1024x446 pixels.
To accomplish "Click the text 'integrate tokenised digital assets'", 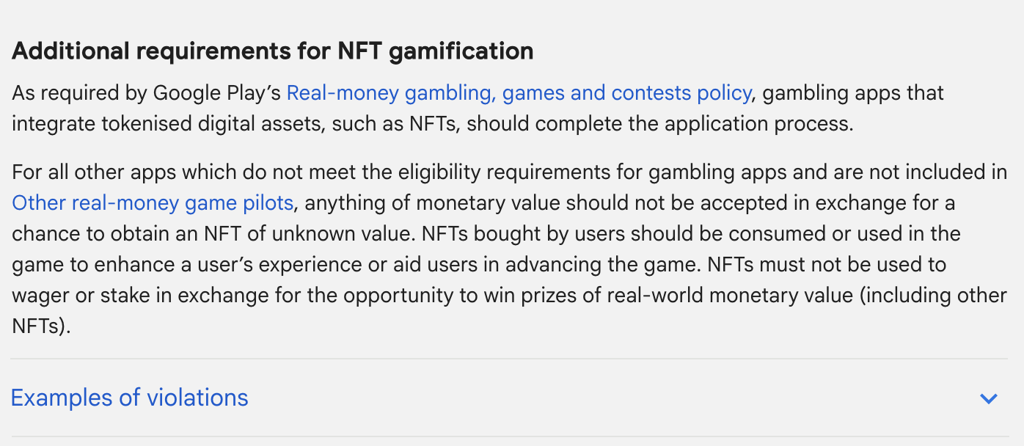I will [167, 123].
